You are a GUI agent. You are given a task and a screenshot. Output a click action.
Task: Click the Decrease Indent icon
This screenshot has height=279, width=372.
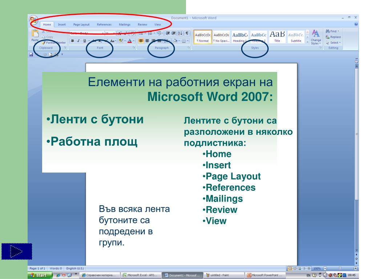click(x=168, y=33)
